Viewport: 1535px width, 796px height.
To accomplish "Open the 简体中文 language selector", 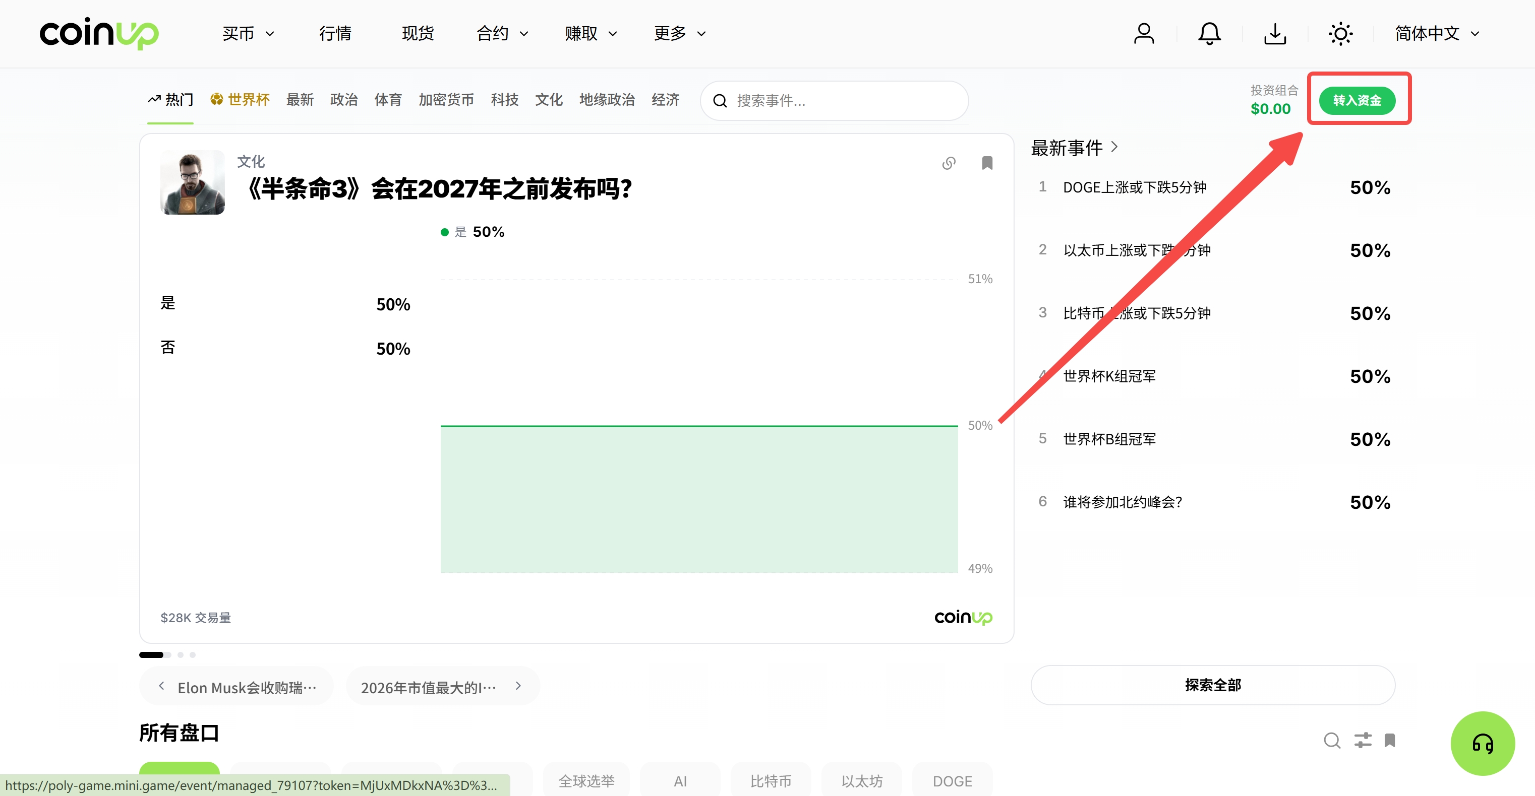I will tap(1437, 33).
